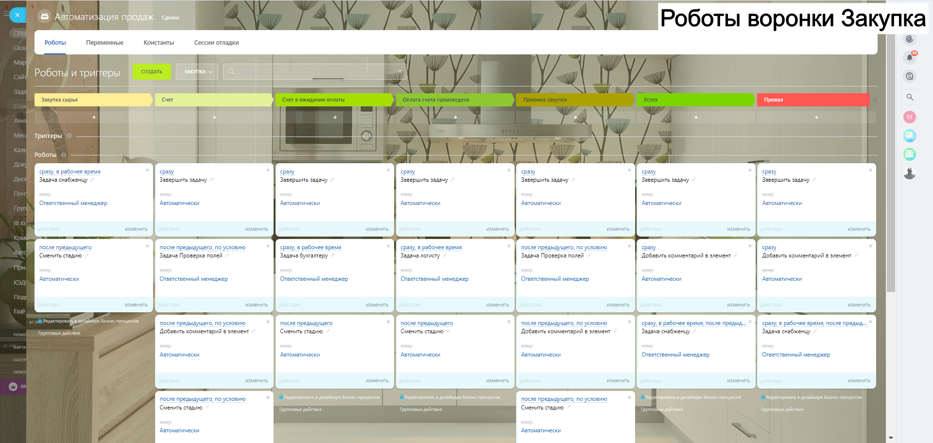The height and width of the screenshot is (443, 933).
Task: Switch to the Константы tab
Action: pos(159,43)
